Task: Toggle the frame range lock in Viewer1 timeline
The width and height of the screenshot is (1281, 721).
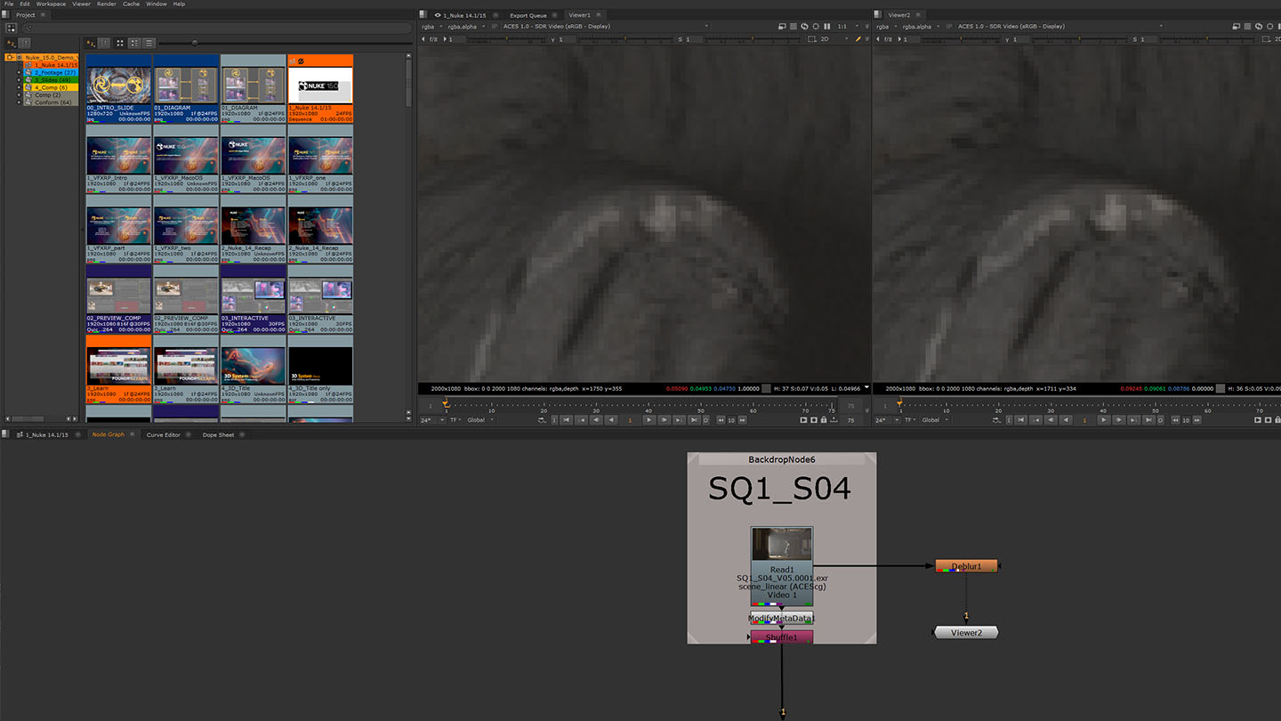Action: 824,420
